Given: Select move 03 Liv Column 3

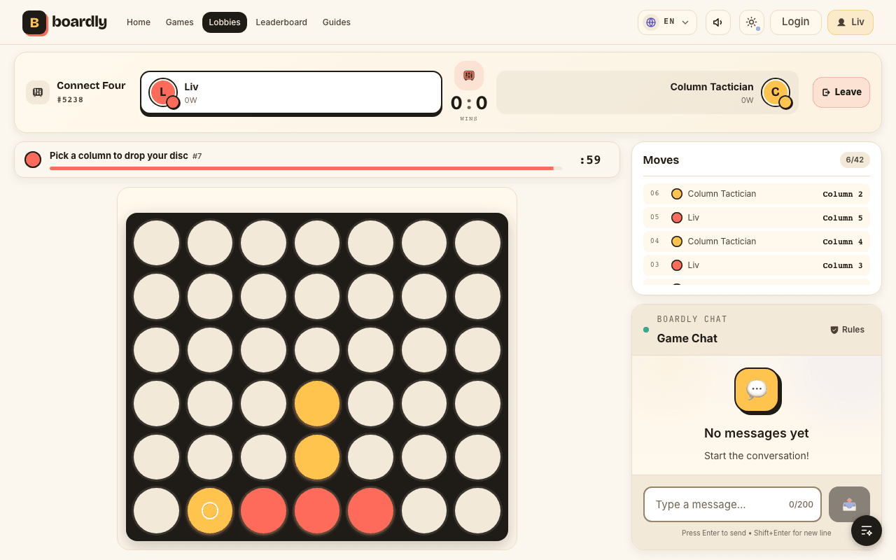Looking at the screenshot, I should (x=757, y=265).
